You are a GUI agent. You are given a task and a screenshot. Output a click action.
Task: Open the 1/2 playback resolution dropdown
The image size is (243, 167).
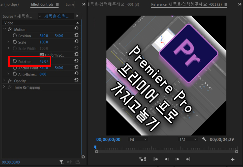click(188, 139)
